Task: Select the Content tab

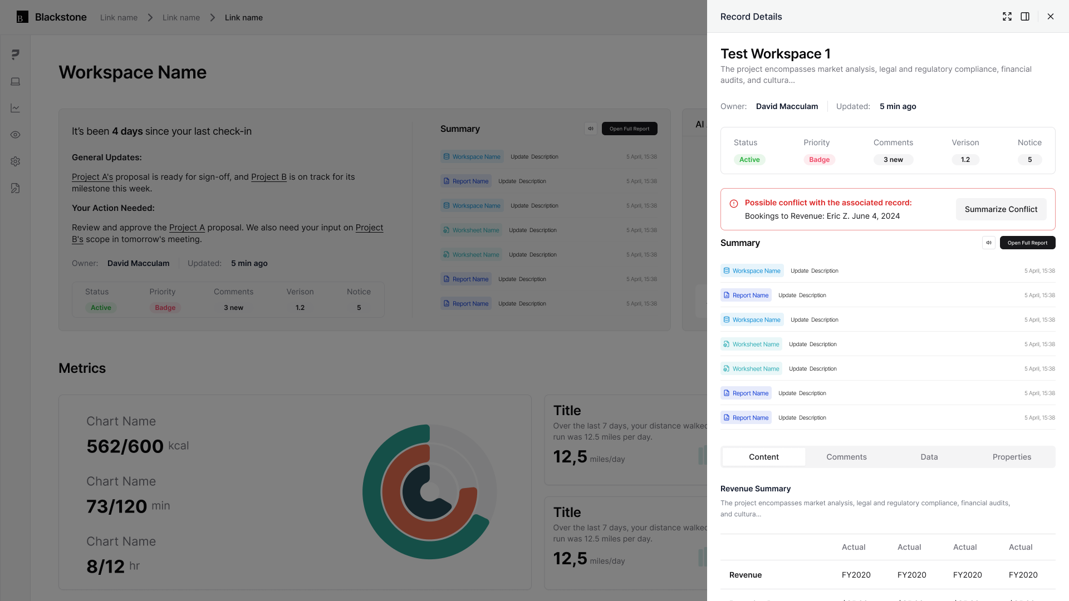Action: pos(764,457)
